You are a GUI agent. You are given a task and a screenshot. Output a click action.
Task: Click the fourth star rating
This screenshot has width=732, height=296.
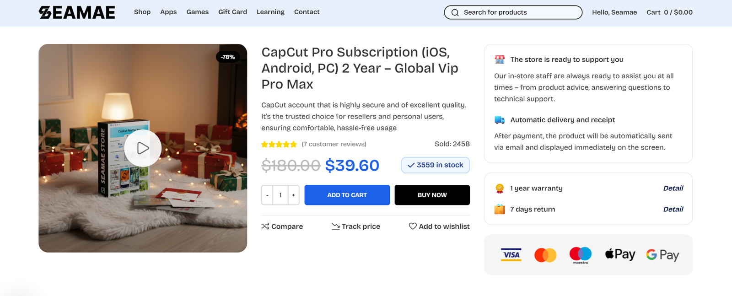coord(287,144)
